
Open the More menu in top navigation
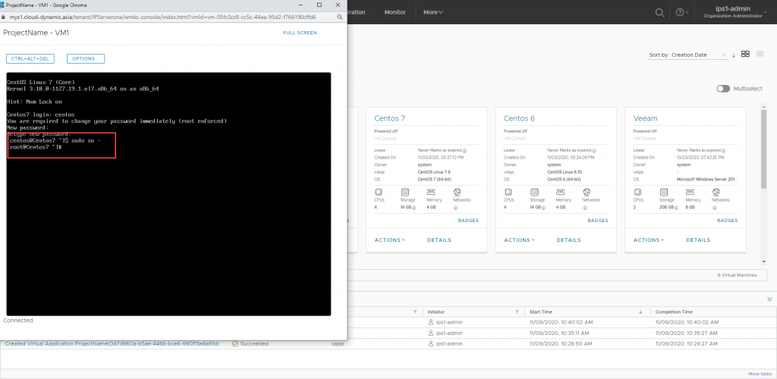(433, 12)
